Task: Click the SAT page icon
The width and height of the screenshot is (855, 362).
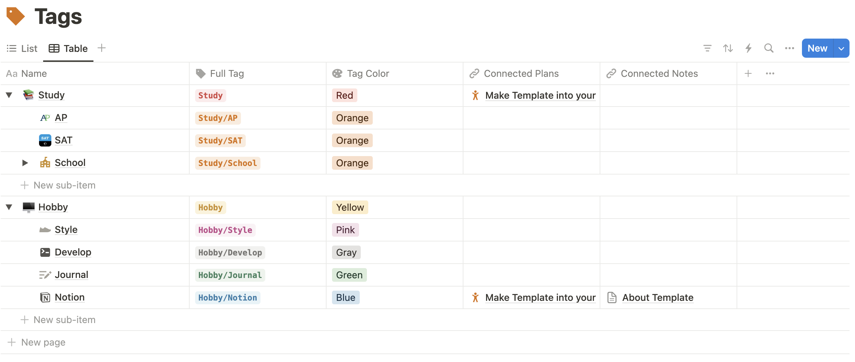Action: (45, 140)
